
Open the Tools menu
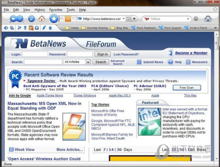point(71,10)
